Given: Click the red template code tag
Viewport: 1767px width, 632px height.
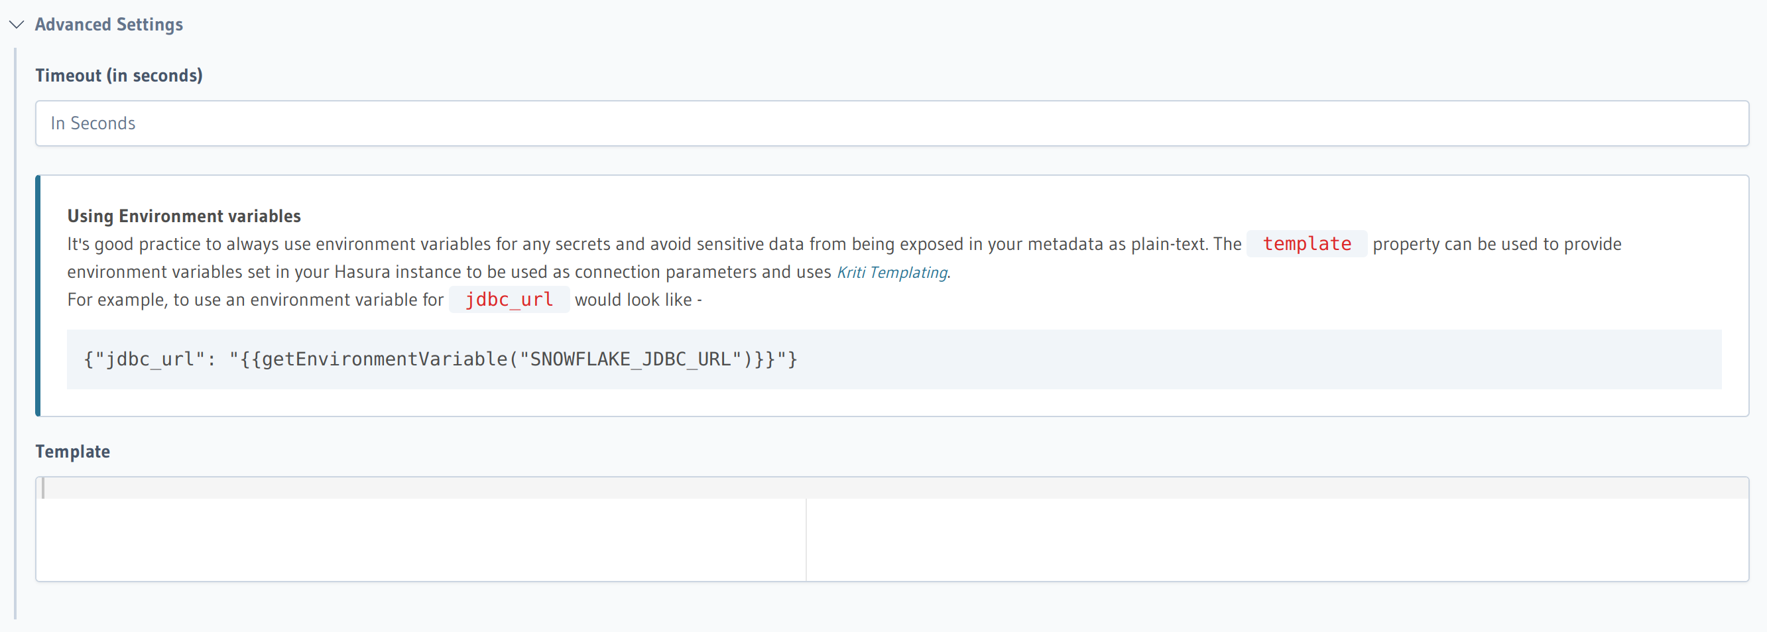Looking at the screenshot, I should coord(1306,243).
